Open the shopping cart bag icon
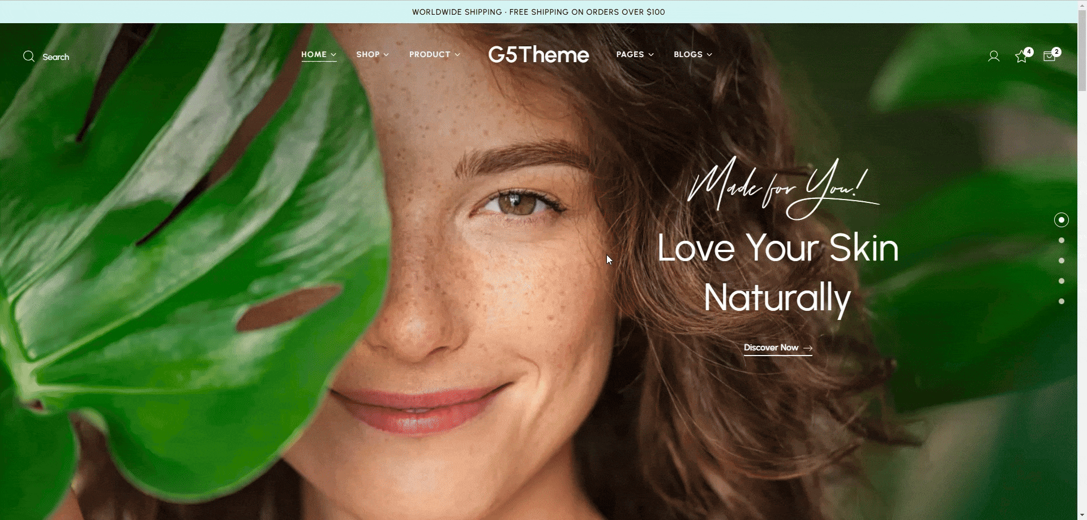Viewport: 1087px width, 520px height. (x=1049, y=57)
